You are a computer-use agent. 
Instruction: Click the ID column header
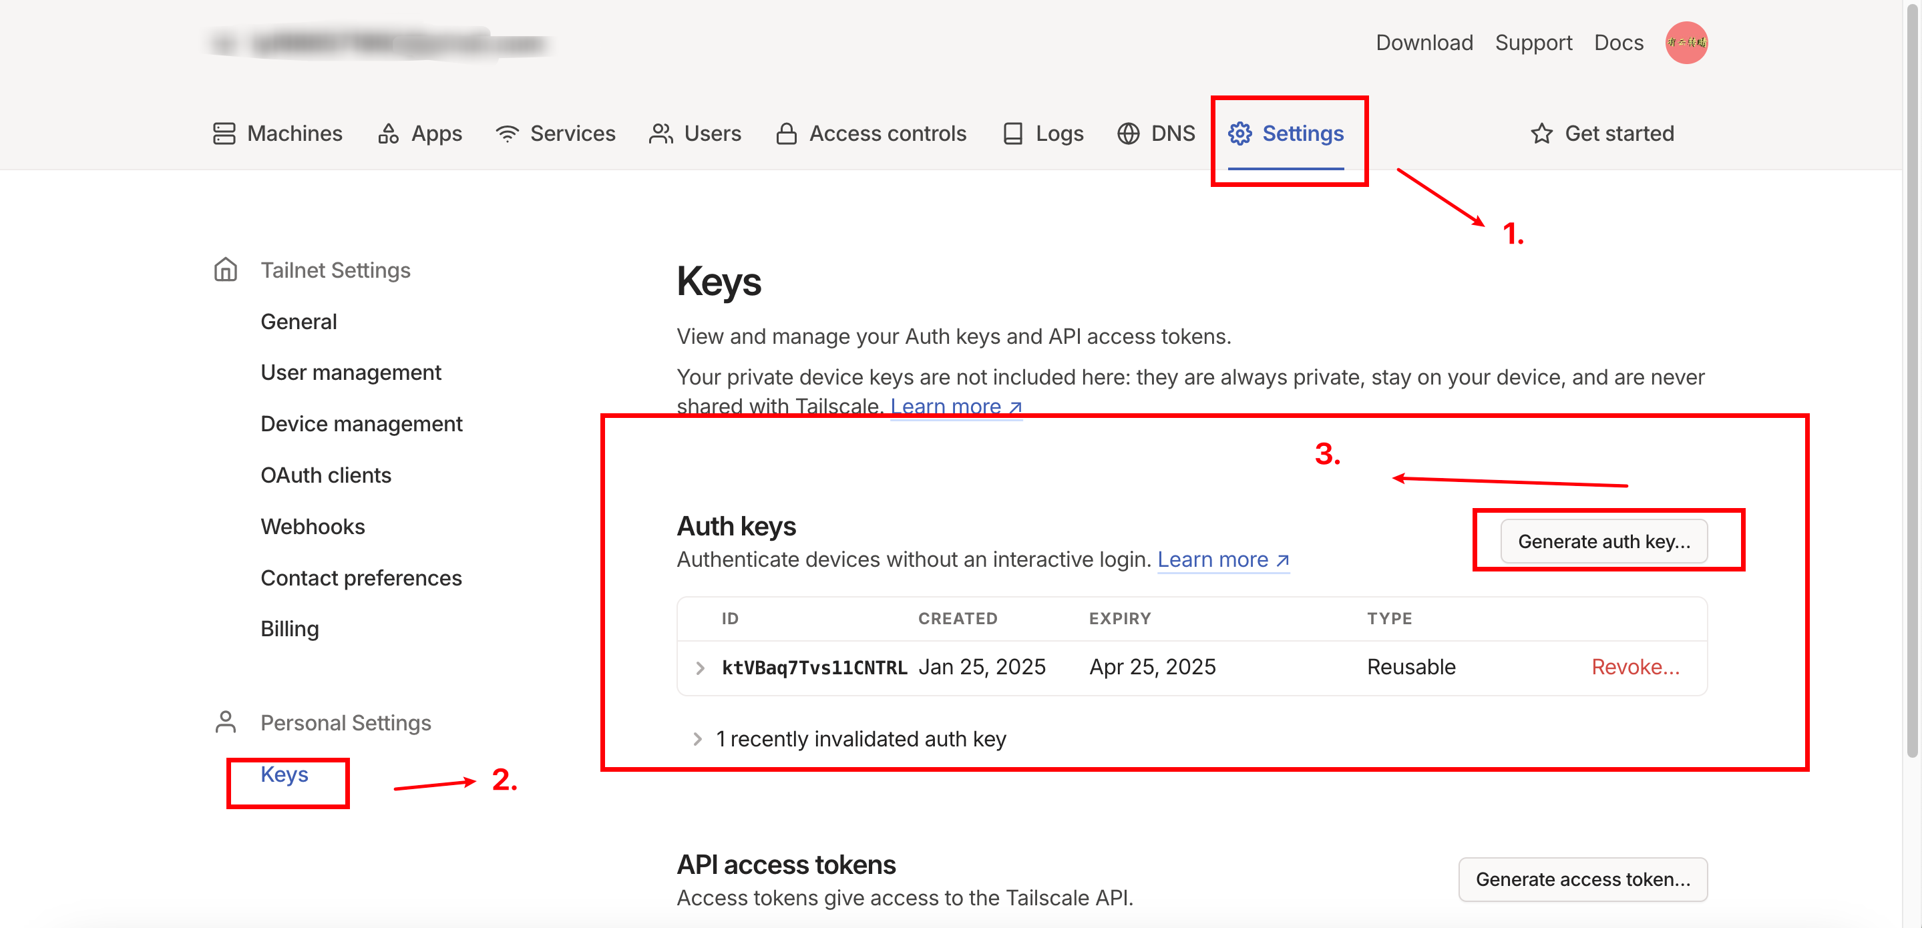coord(730,618)
